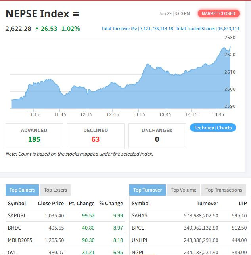Switch to the Top Losers tab

coord(56,190)
